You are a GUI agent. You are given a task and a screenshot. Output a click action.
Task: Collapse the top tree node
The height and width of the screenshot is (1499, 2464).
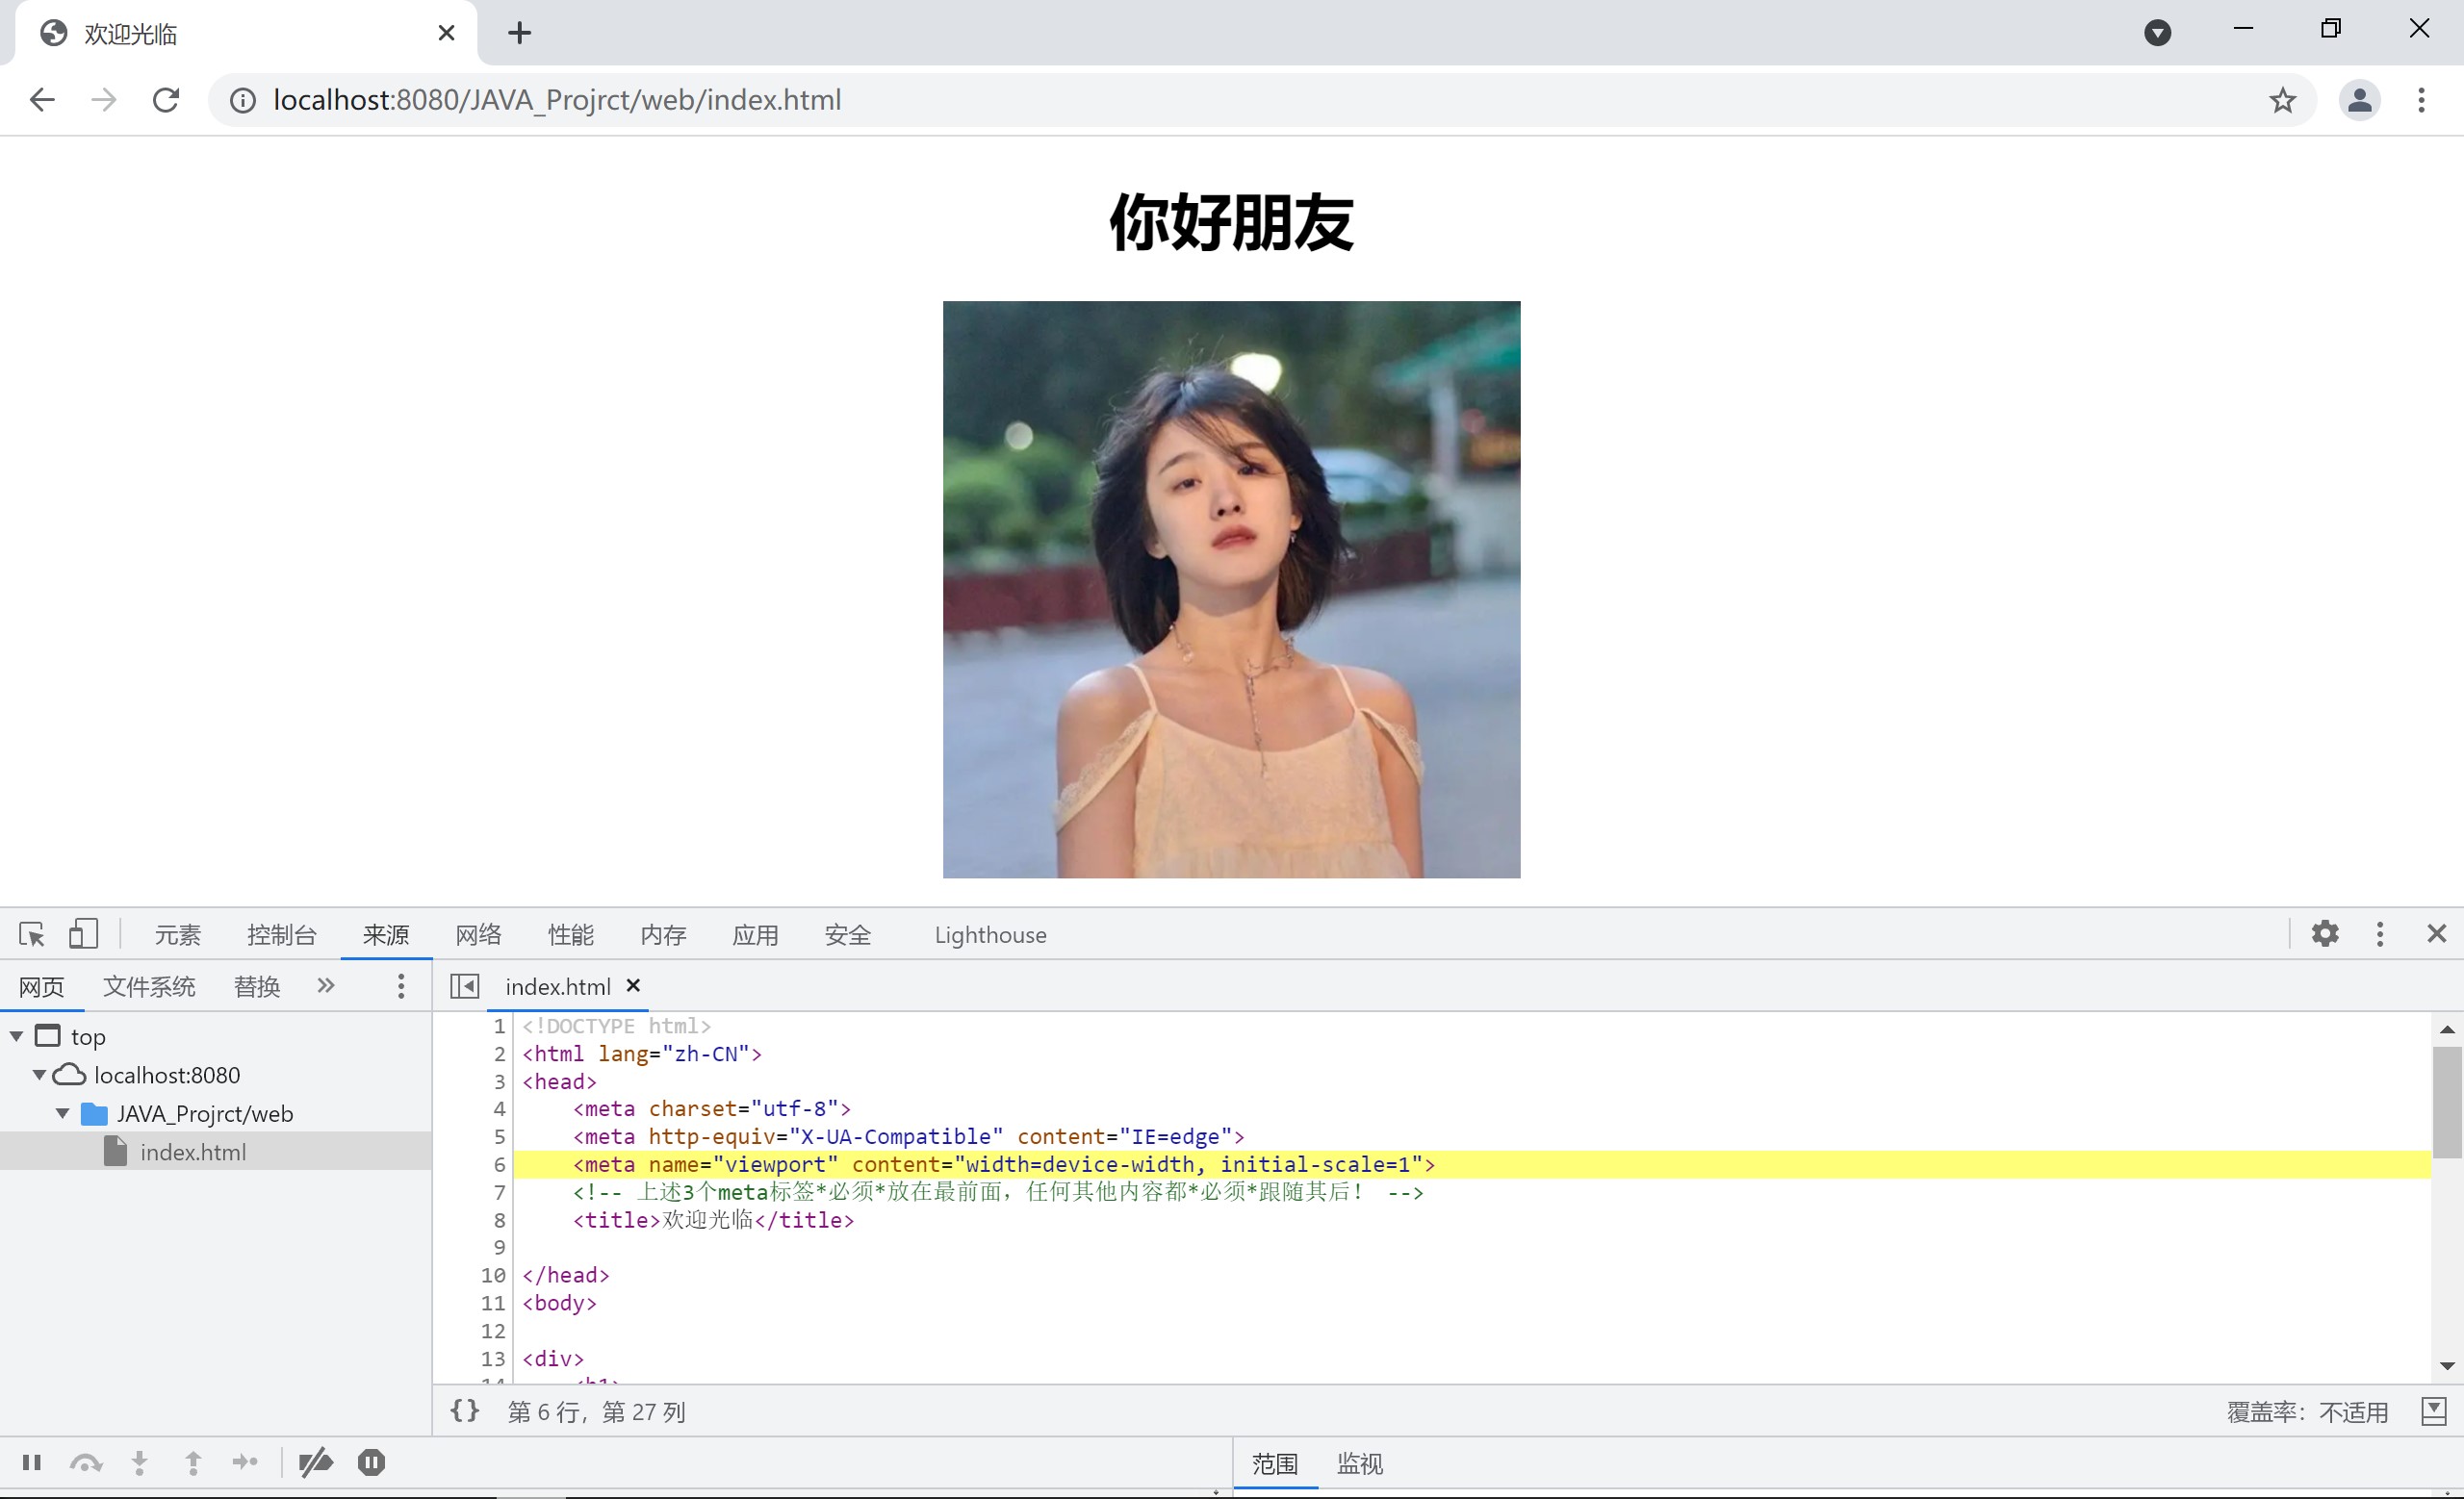click(17, 1036)
